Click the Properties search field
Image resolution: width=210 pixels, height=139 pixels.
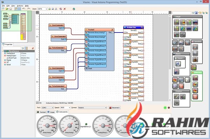point(12,48)
